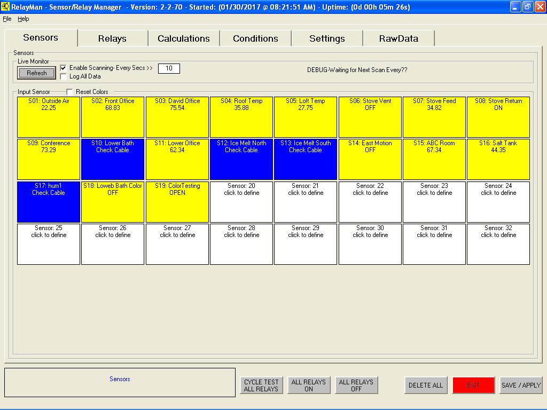
Task: Go to the Calculations tab
Action: tap(183, 38)
